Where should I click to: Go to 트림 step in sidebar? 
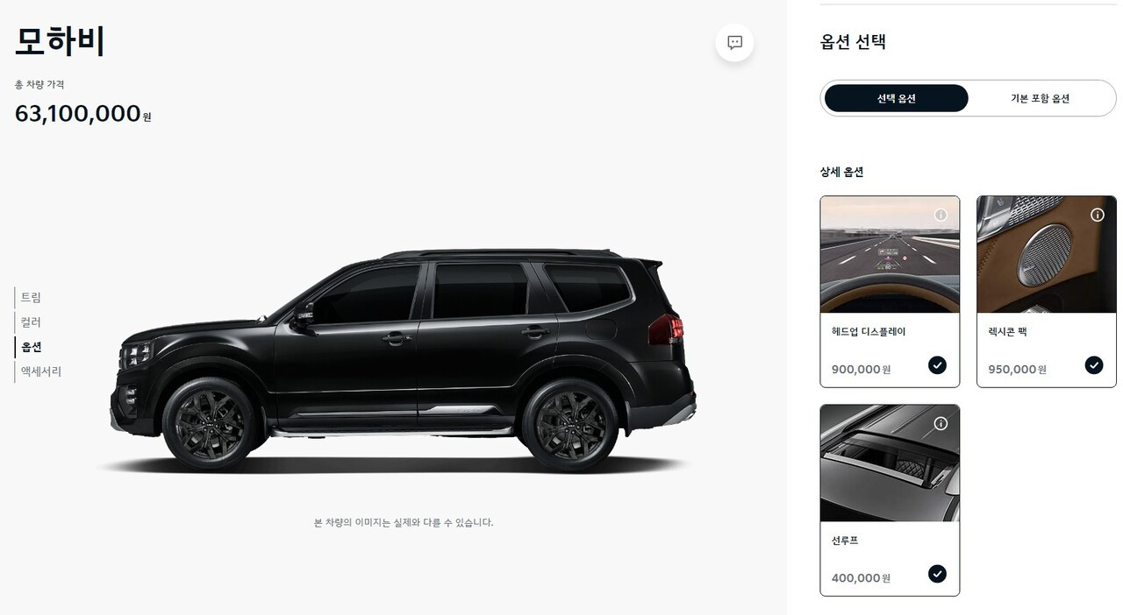pos(31,298)
